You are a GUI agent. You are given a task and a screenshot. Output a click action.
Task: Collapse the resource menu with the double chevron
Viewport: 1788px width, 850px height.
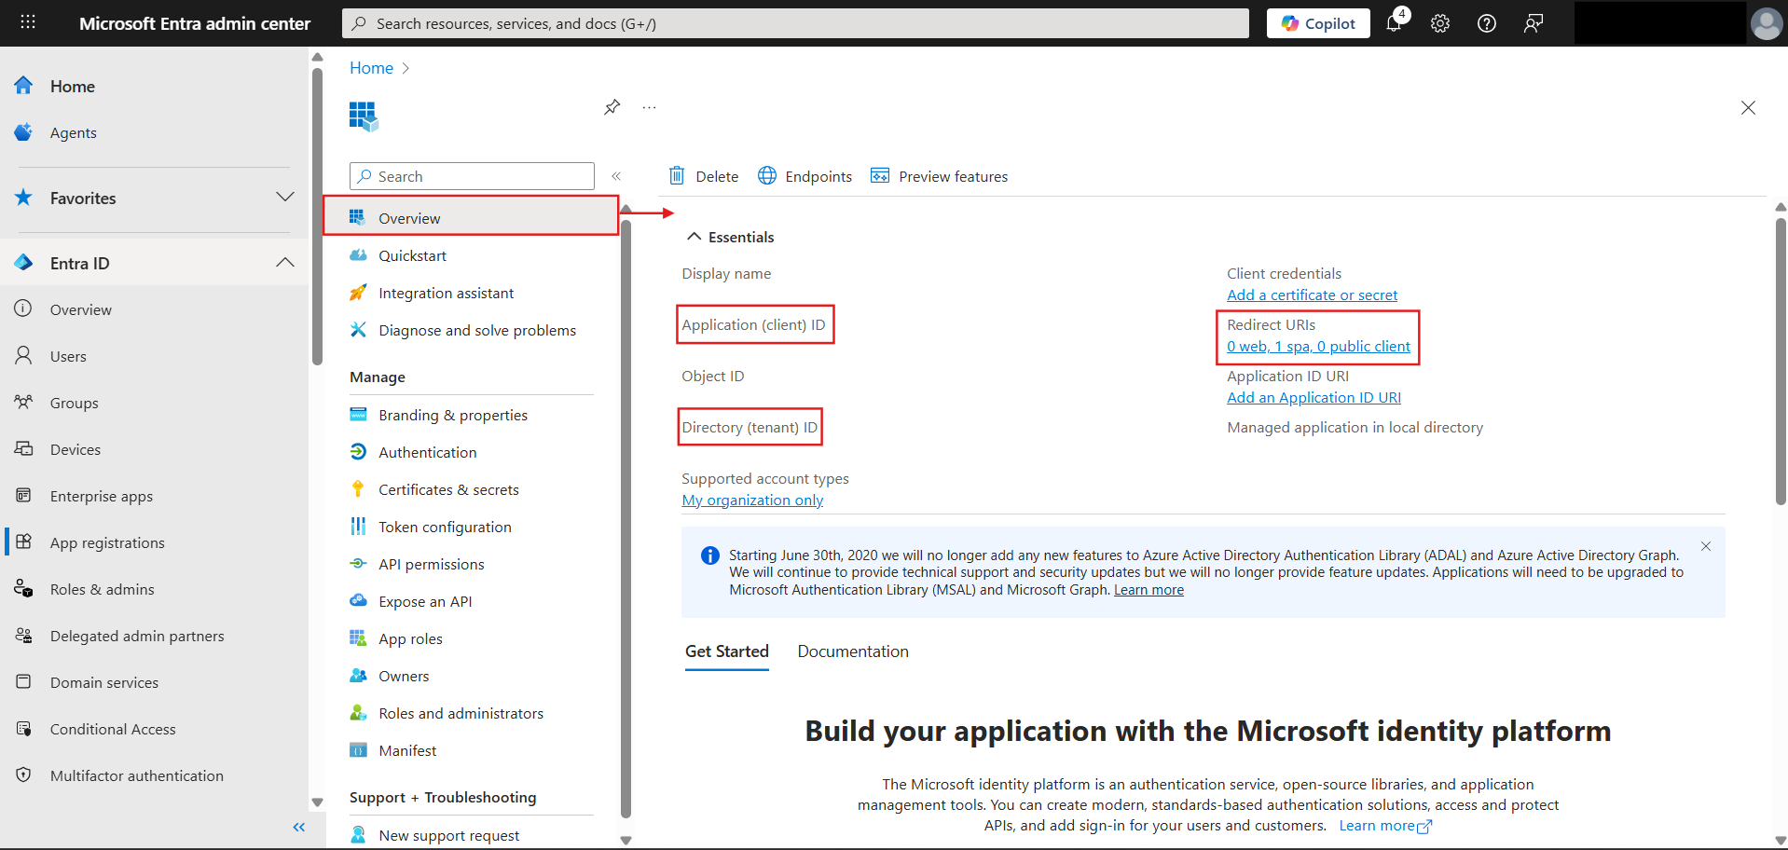(616, 176)
